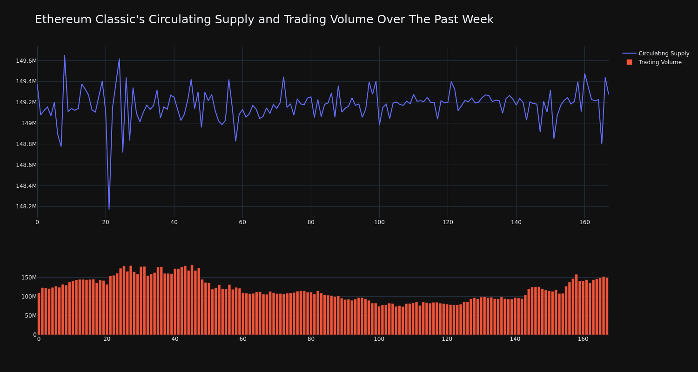This screenshot has height=372, width=698.
Task: Click the red Trading Volume legend swatch
Action: [629, 62]
